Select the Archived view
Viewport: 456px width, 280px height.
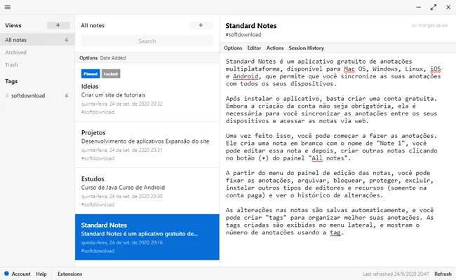(15, 52)
